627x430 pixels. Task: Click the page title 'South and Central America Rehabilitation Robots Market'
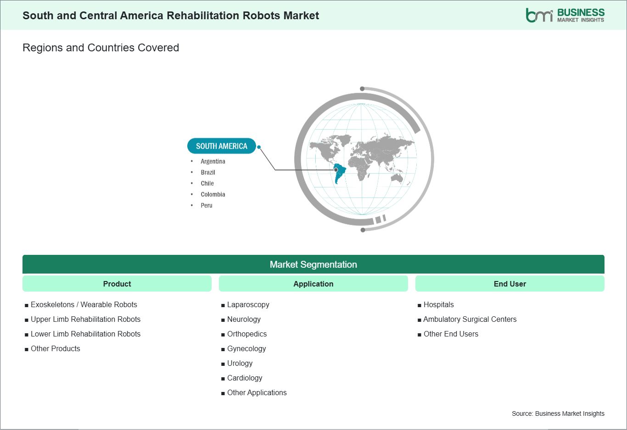click(x=171, y=16)
